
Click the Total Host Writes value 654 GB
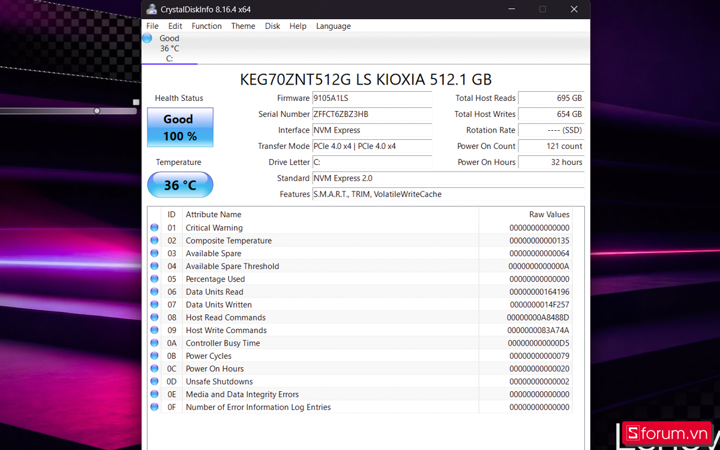tap(551, 114)
